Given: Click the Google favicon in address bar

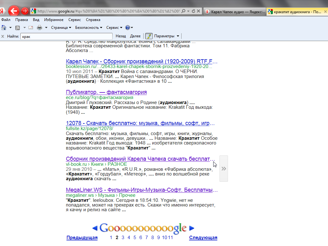Looking at the screenshot, I should pyautogui.click(x=34, y=11).
